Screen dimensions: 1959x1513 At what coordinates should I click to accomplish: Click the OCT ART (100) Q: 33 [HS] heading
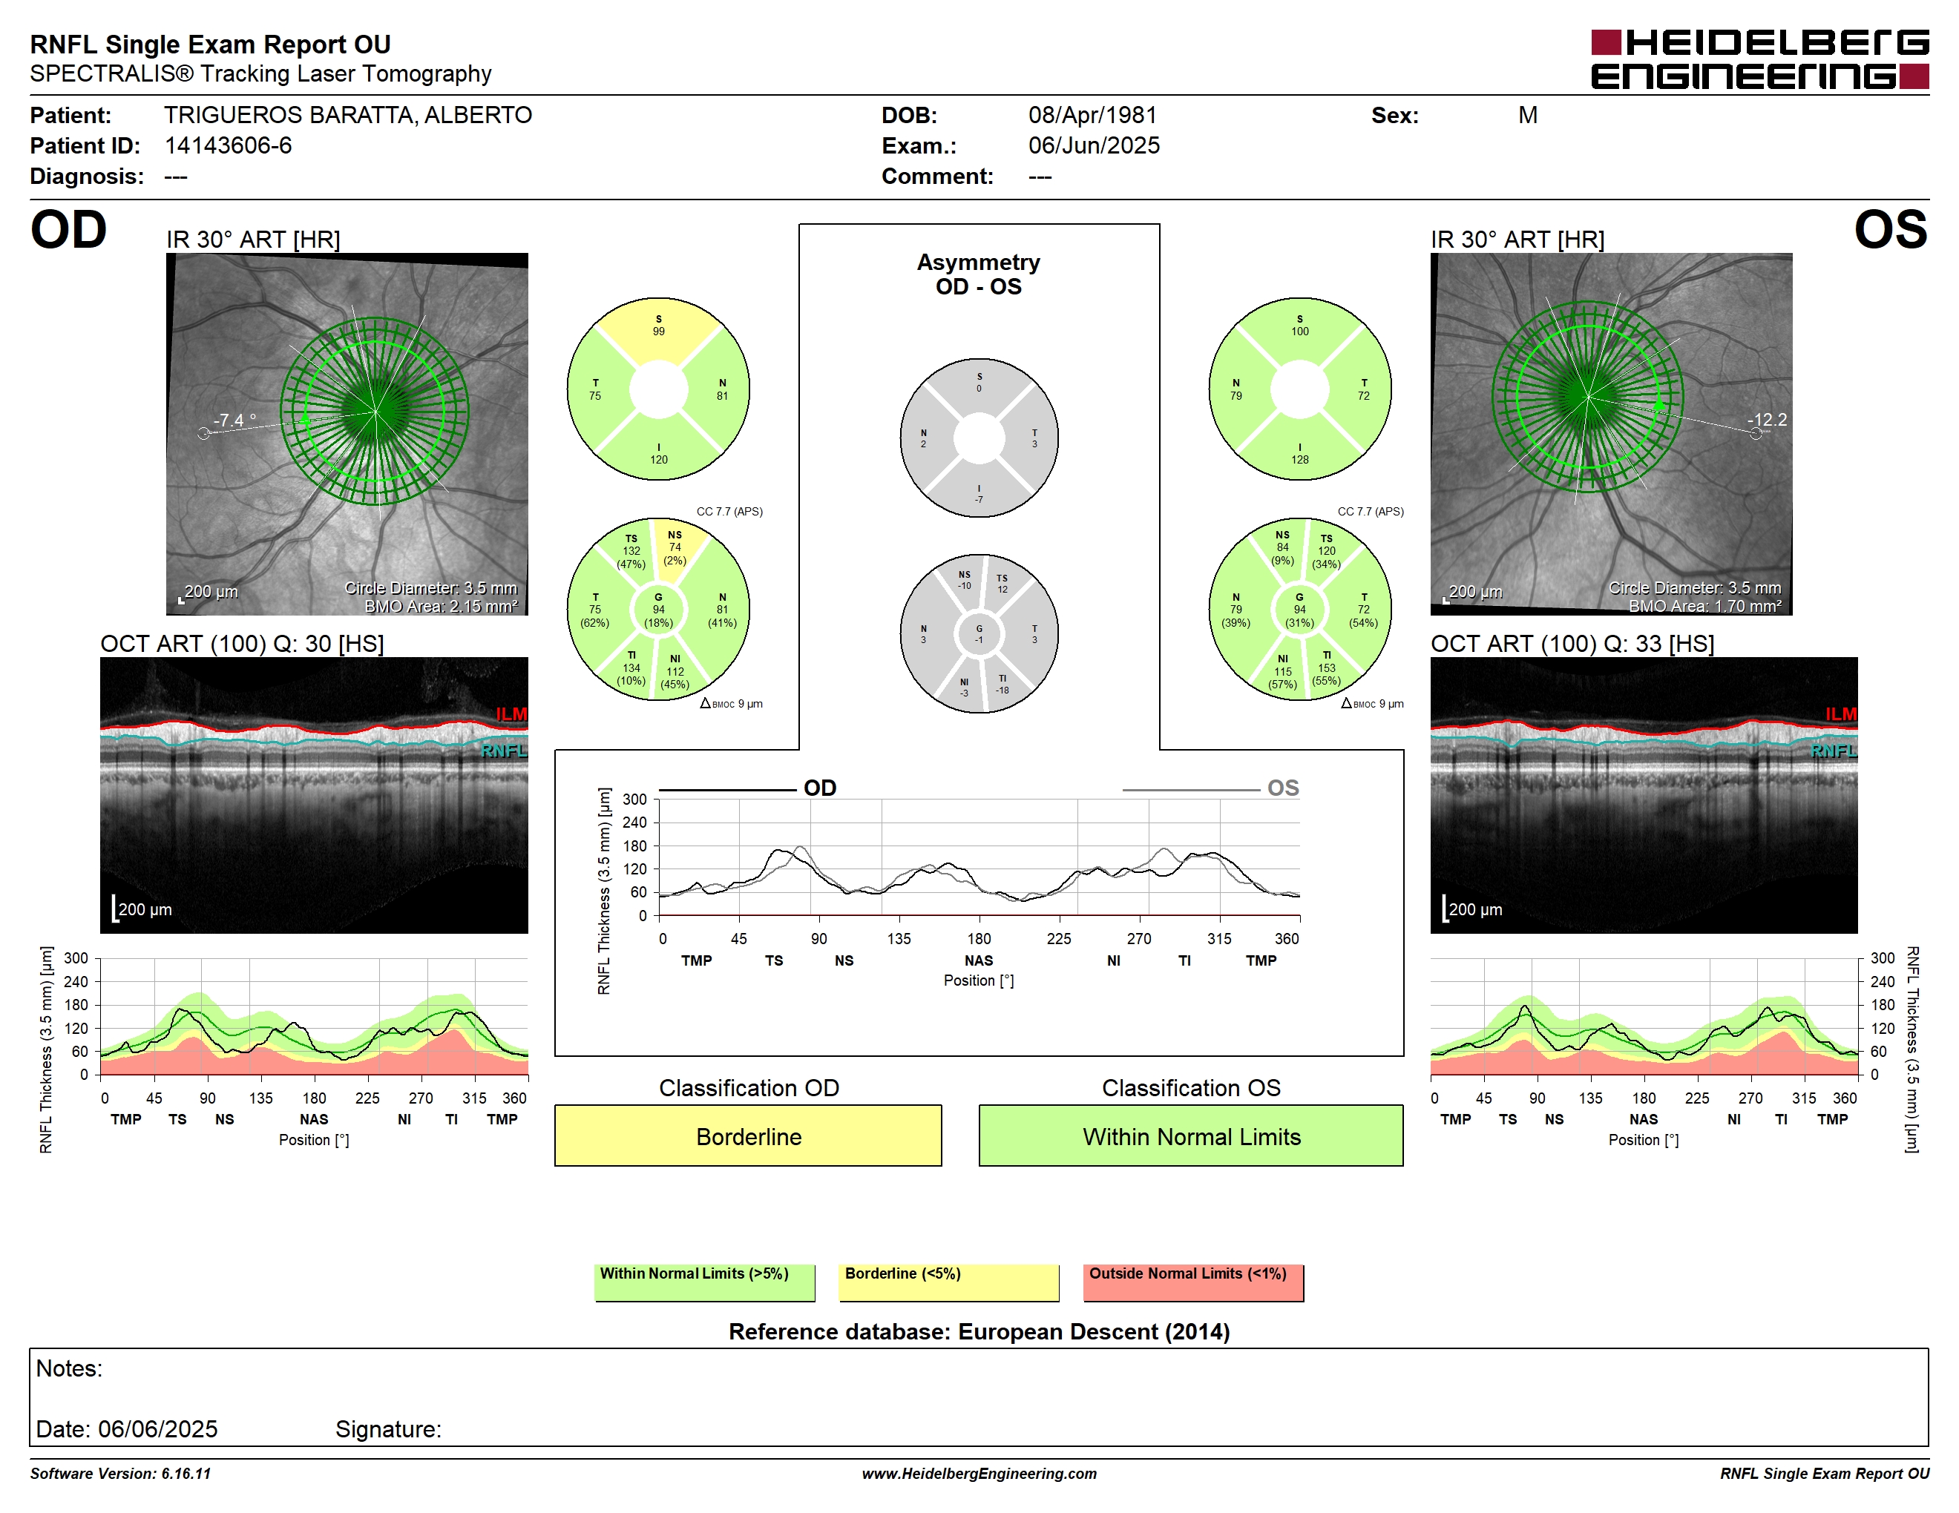tap(1572, 644)
